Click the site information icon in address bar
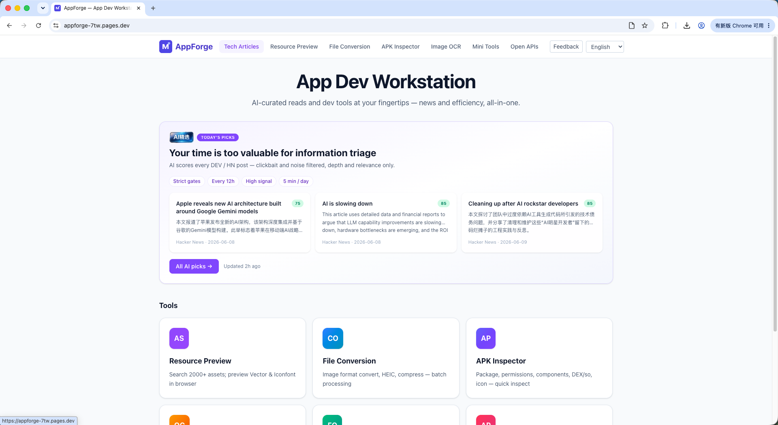 [56, 25]
